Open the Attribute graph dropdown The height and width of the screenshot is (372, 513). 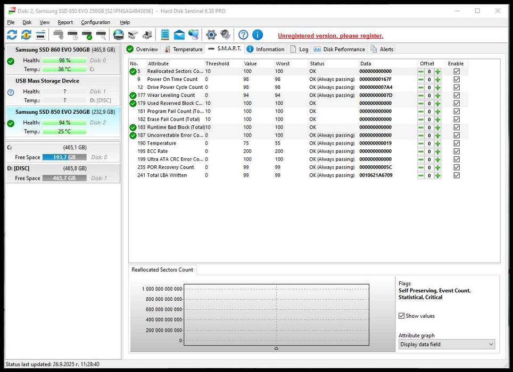[446, 344]
